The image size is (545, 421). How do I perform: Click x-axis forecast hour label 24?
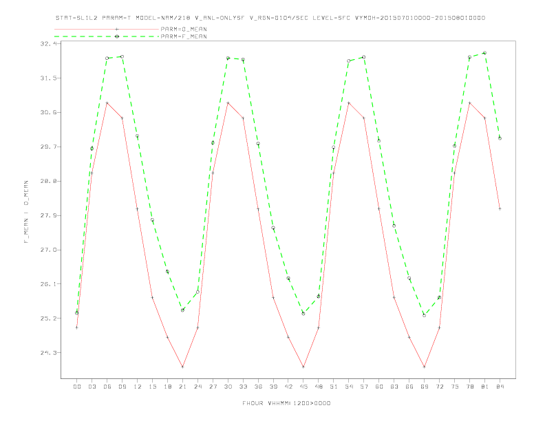(197, 387)
